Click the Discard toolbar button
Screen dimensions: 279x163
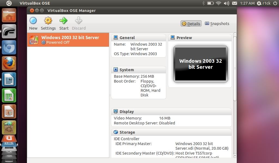(x=79, y=23)
